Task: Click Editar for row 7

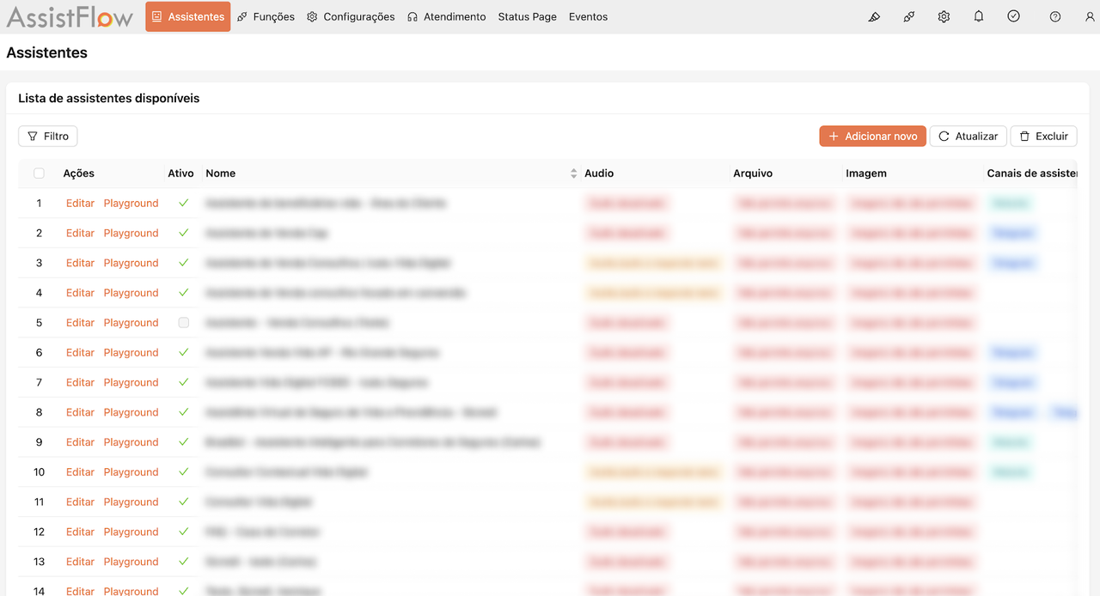Action: pyautogui.click(x=80, y=382)
